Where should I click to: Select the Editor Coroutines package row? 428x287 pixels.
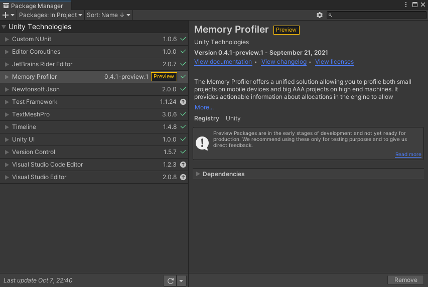click(94, 52)
